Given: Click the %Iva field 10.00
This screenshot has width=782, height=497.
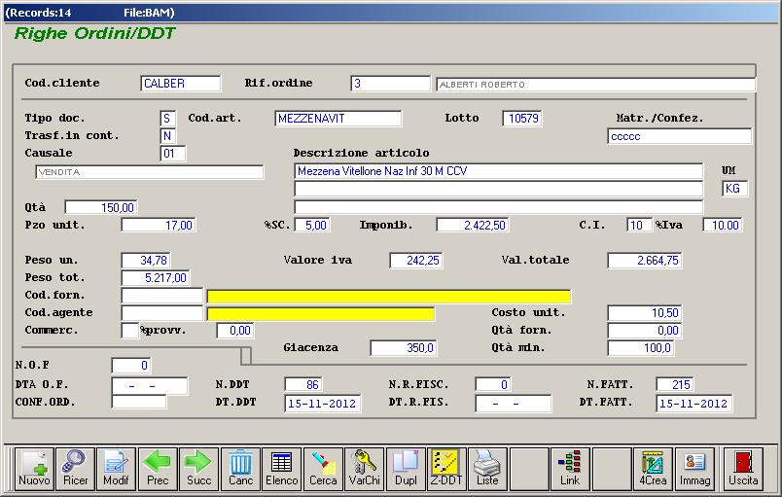Looking at the screenshot, I should [x=722, y=226].
